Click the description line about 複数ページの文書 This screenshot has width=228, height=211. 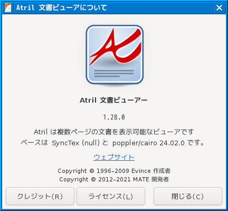[114, 132]
